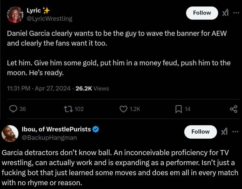Click the Ibou, of WrestlePurists display name
The height and width of the screenshot is (189, 242).
56,129
